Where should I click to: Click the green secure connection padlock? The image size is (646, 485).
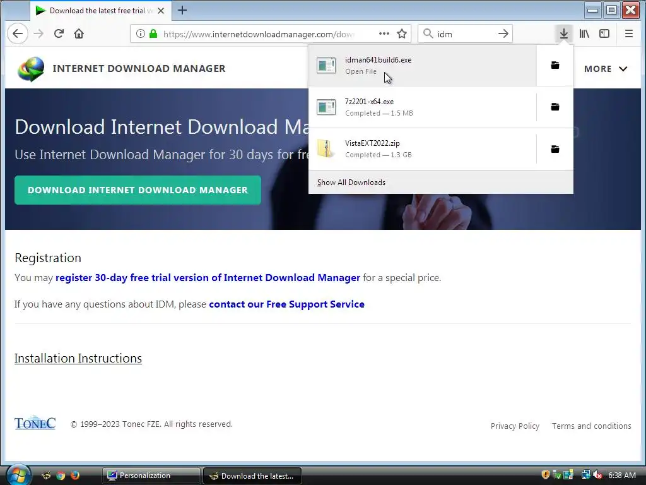tap(153, 34)
